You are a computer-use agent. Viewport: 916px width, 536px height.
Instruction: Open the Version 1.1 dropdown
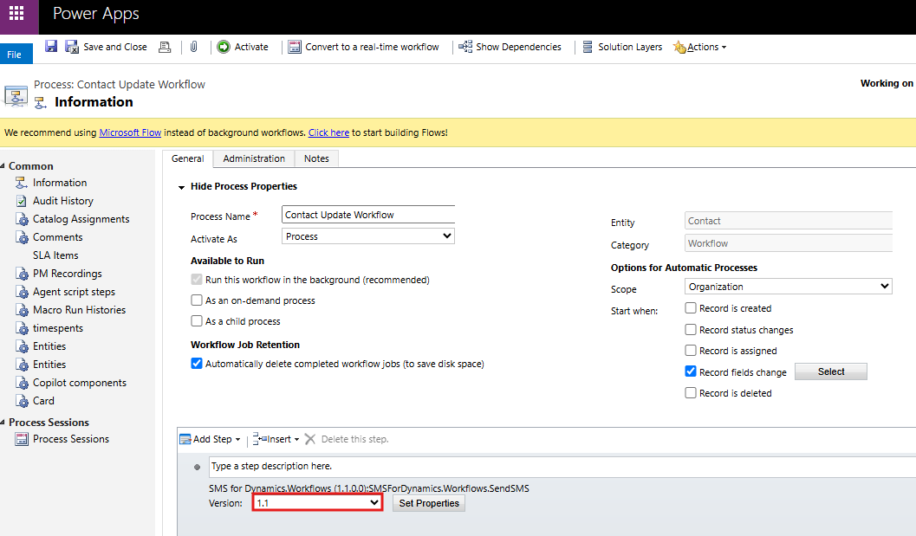317,503
